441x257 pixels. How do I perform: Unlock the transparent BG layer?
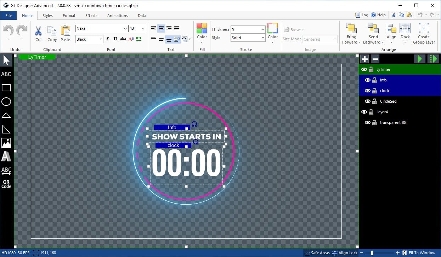pos(374,122)
